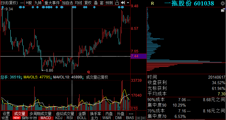The image size is (226, 120).
Task: Expand more volume tabs via ellipsis
Action: (x=131, y=114)
